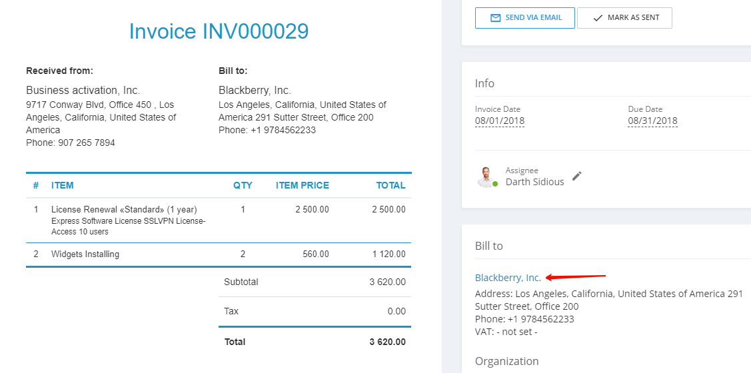Viewport: 751px width, 373px height.
Task: Click sender address 9717 Conway Blvd
Action: pyautogui.click(x=101, y=117)
